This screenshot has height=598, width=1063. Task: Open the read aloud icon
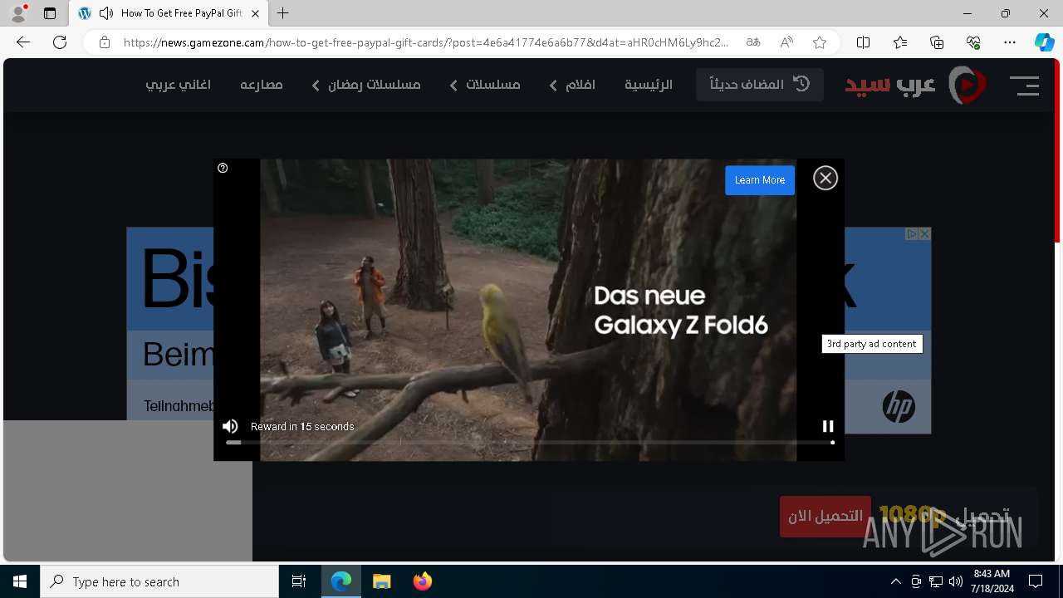pyautogui.click(x=786, y=42)
